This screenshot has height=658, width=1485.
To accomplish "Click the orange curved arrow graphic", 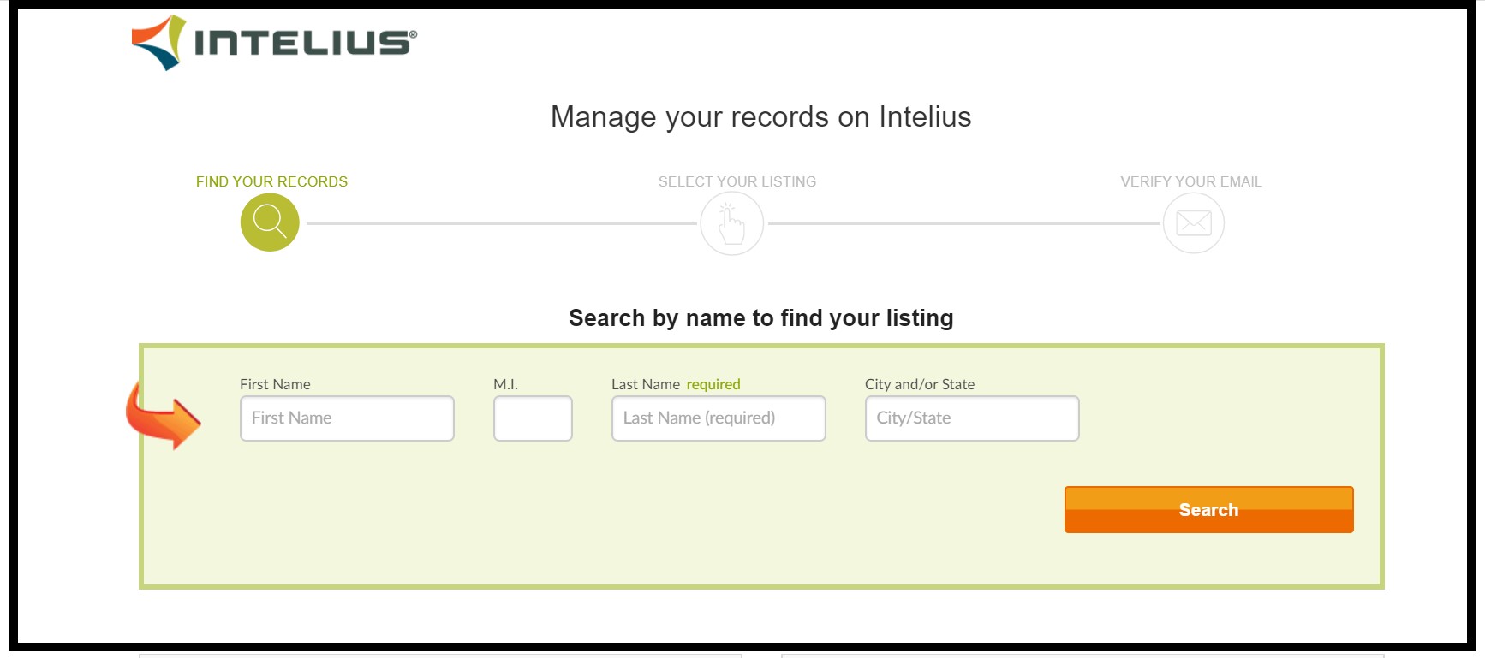I will coord(163,416).
